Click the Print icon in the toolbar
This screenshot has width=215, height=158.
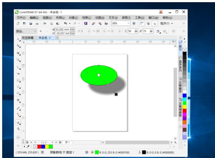(x=37, y=23)
